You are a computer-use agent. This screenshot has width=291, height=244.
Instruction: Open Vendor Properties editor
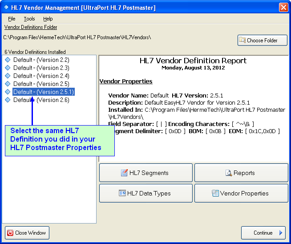[241, 193]
